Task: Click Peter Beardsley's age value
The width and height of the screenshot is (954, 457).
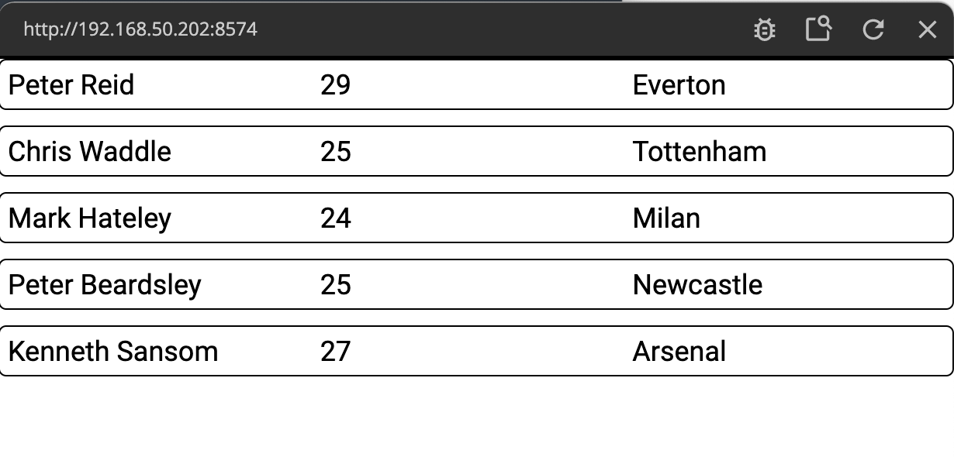Action: pos(335,284)
